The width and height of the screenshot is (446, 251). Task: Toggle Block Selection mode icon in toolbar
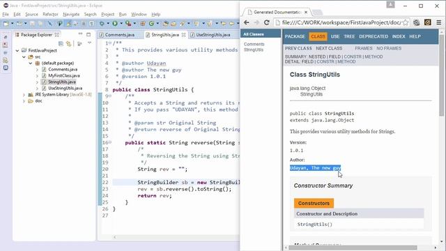[x=84, y=24]
